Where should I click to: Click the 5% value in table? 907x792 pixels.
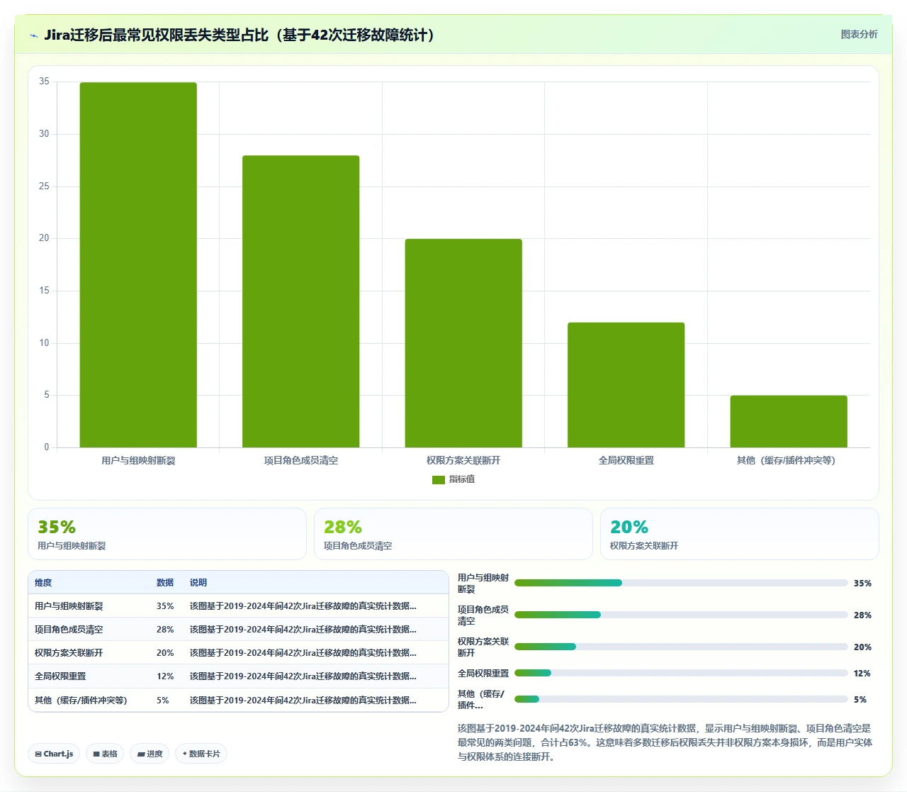[x=163, y=701]
